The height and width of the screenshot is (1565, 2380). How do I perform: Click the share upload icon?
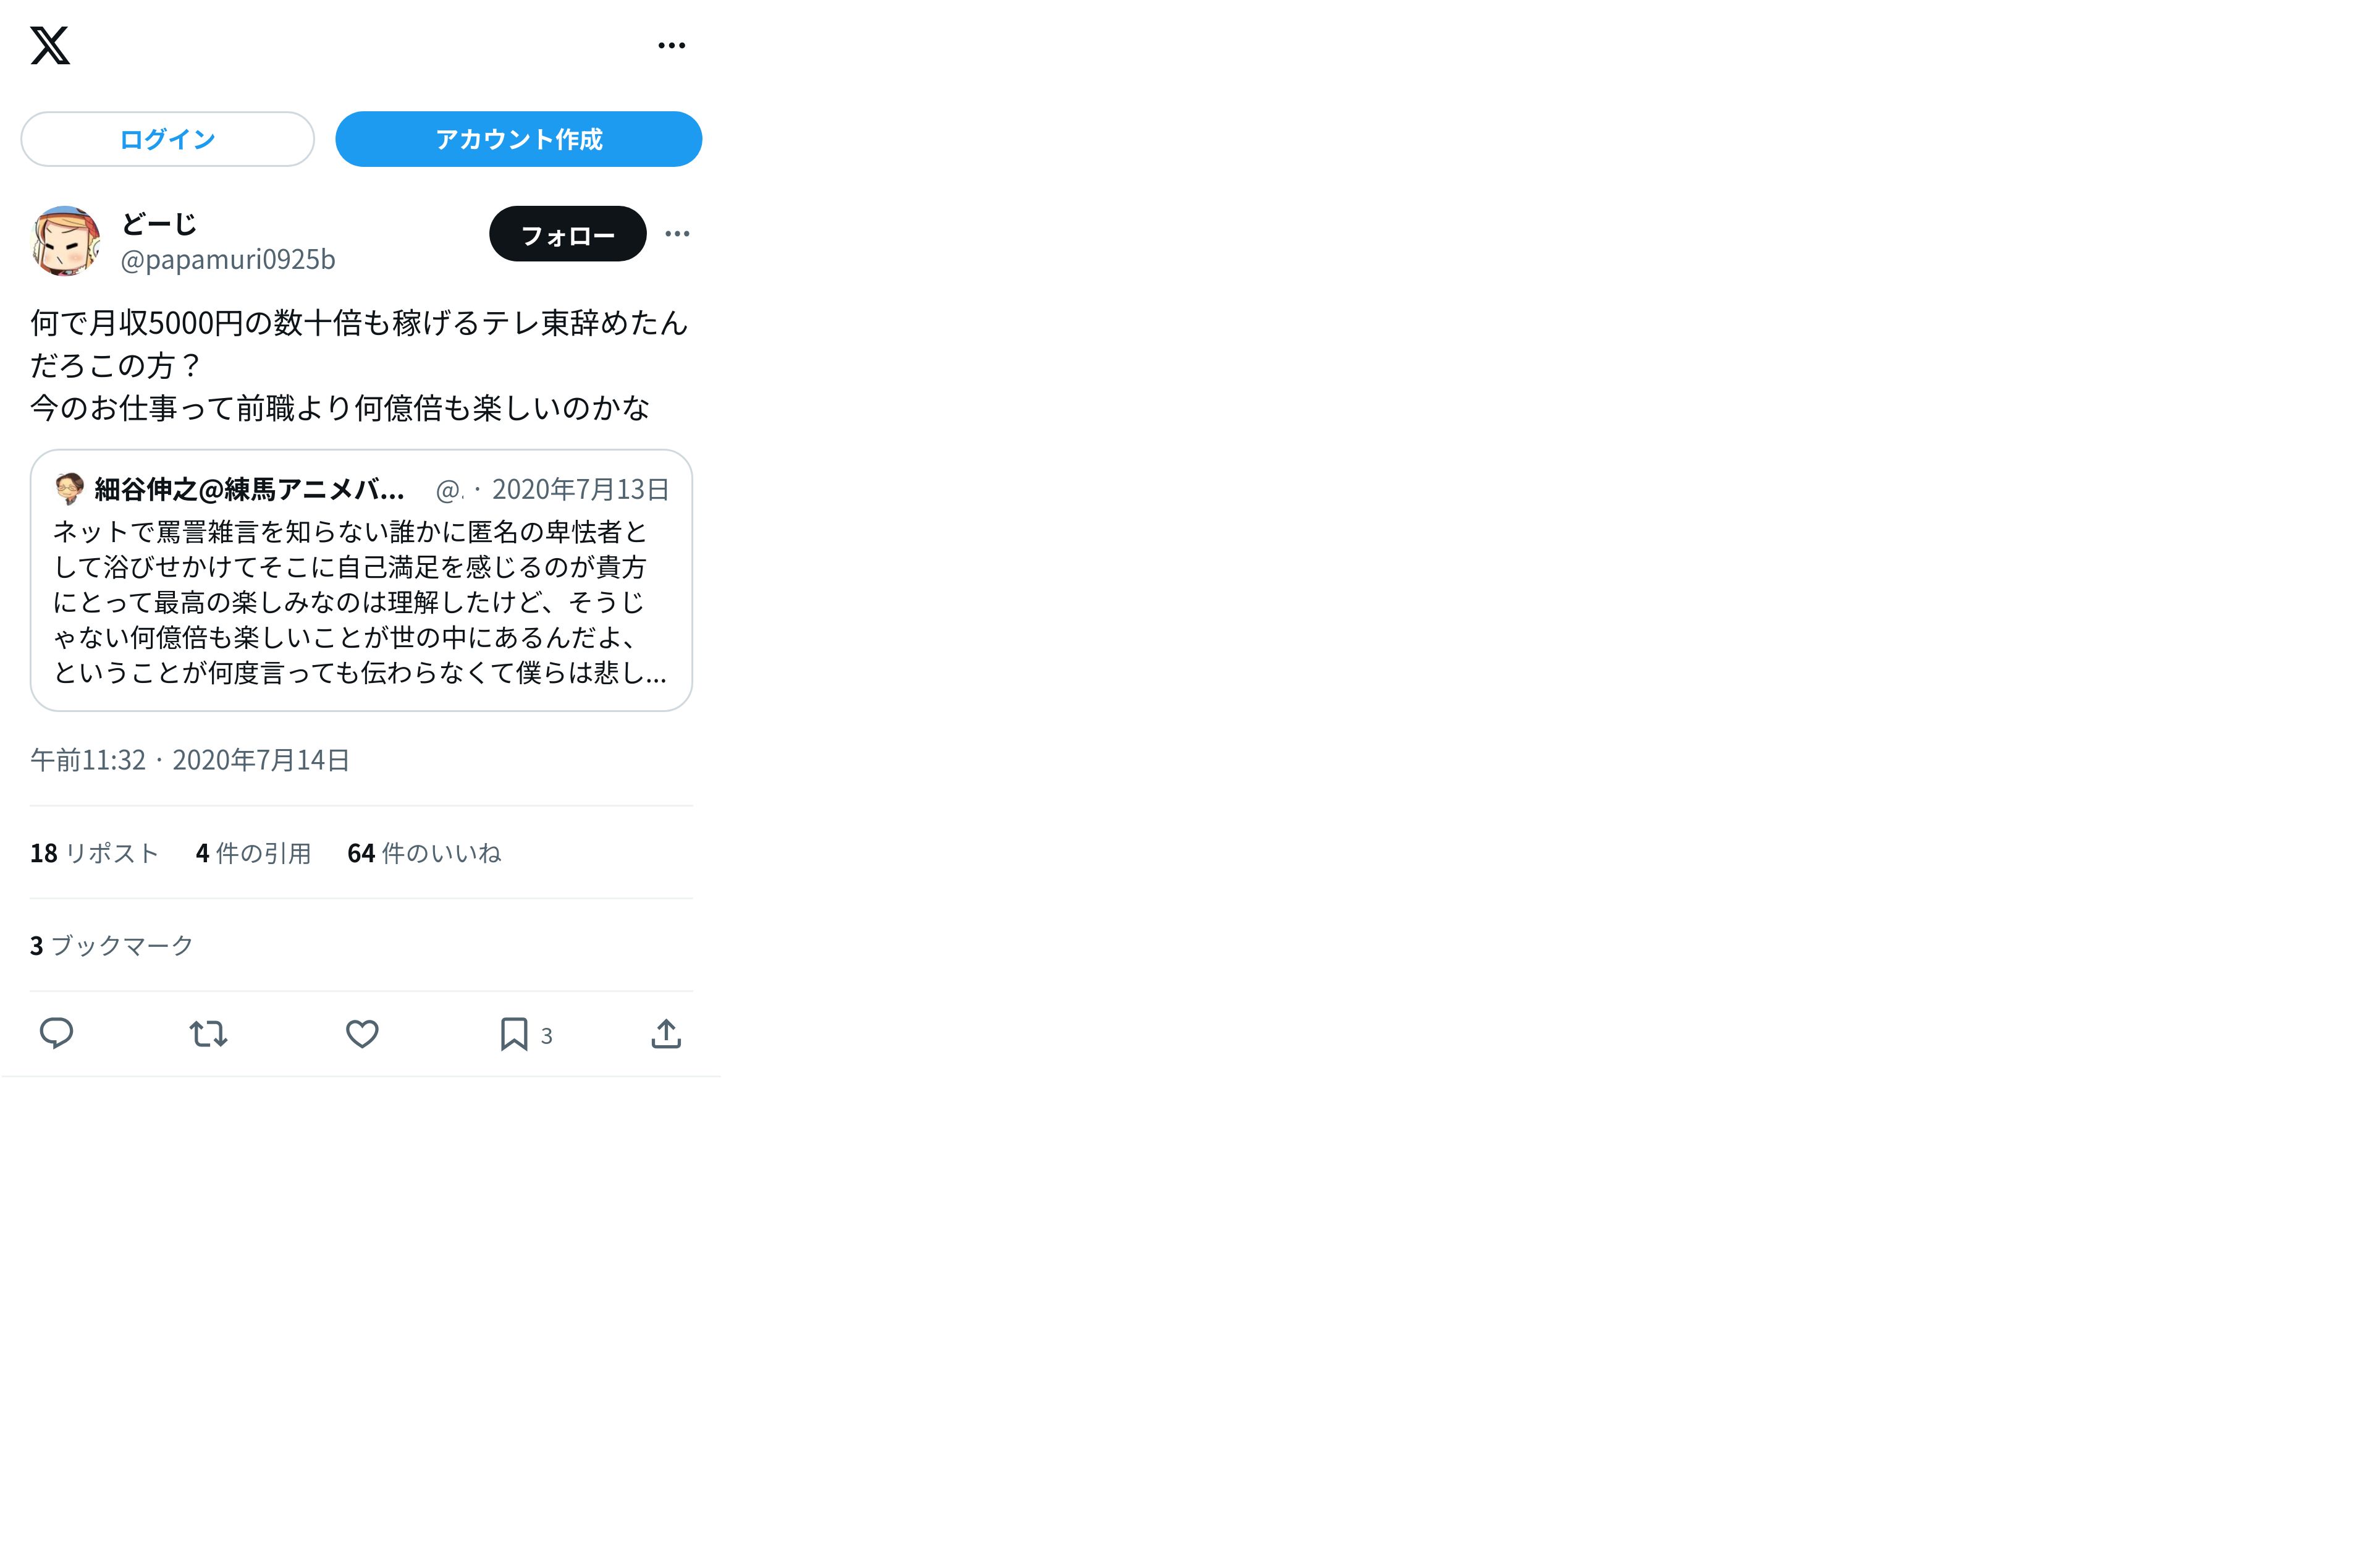[x=666, y=1033]
